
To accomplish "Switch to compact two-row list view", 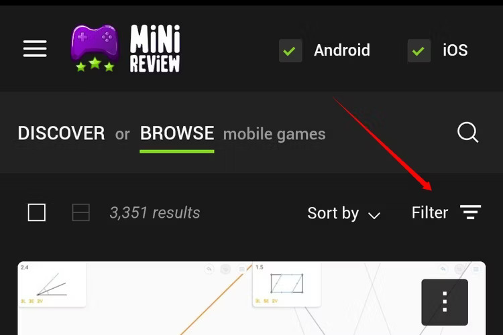I will coord(81,212).
